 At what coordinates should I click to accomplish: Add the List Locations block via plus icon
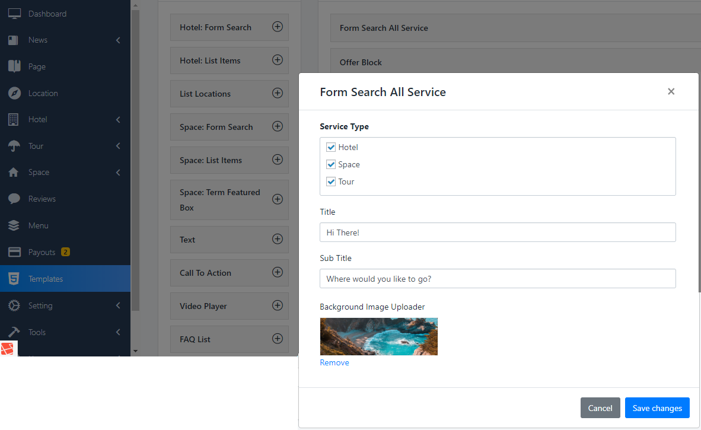277,93
